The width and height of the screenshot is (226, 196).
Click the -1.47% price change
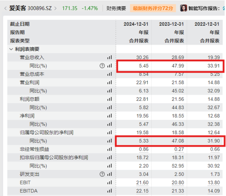(x=90, y=8)
